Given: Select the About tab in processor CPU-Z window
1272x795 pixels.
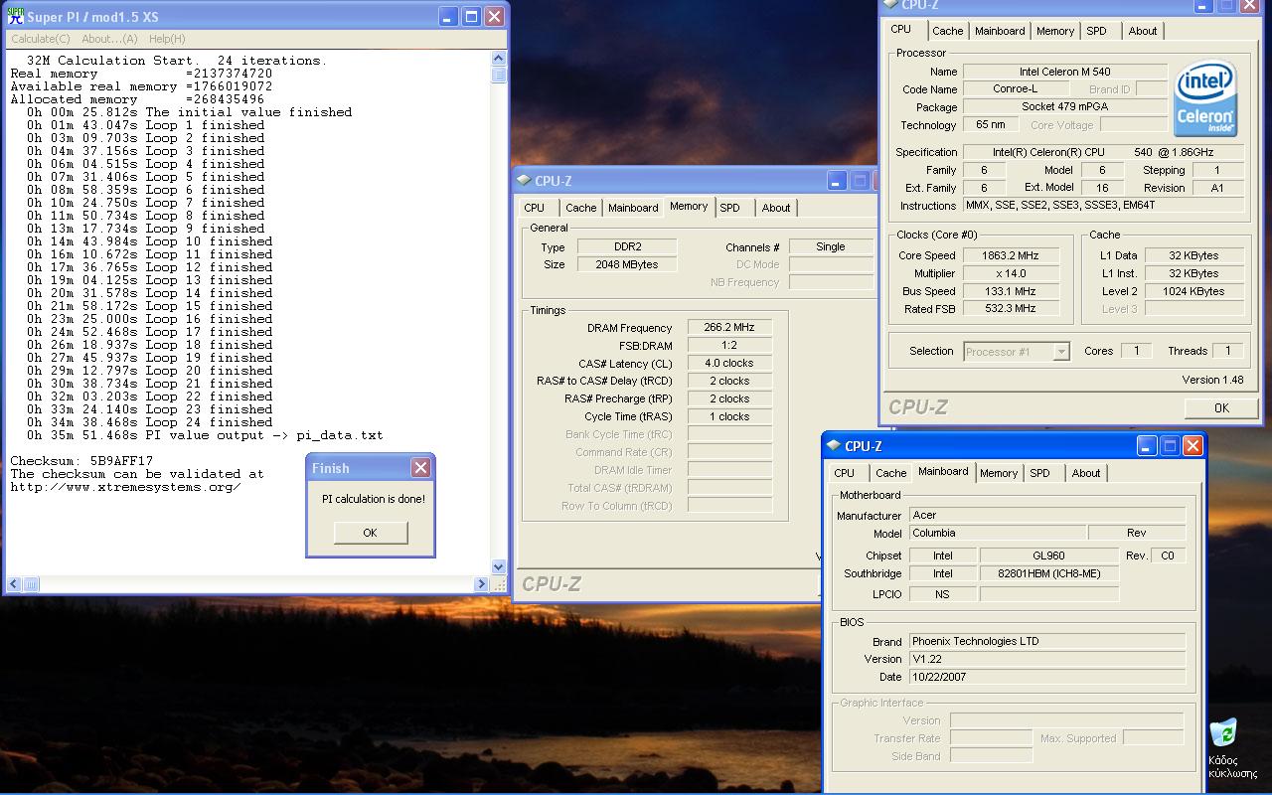Looking at the screenshot, I should [1143, 31].
